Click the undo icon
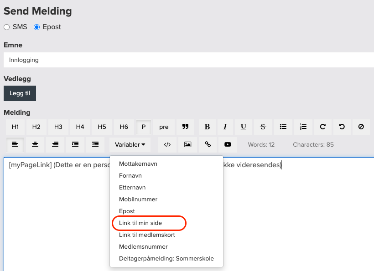 coord(342,127)
